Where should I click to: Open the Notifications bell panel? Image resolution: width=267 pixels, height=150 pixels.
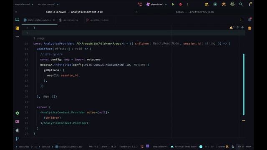tap(249, 20)
